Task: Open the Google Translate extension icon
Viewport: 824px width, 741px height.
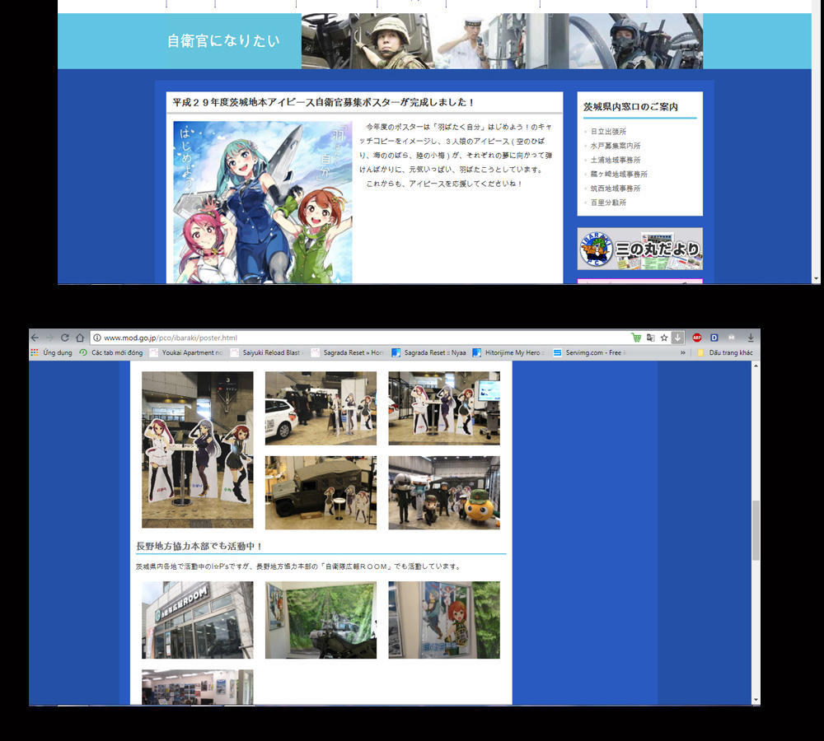Action: point(650,338)
